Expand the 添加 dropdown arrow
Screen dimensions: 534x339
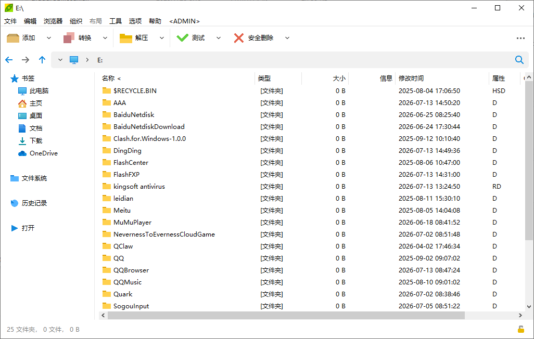[x=49, y=38]
